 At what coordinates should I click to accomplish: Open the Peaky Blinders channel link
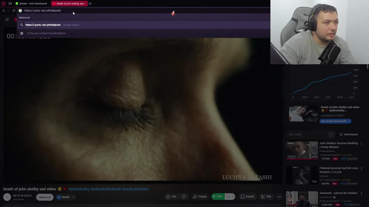point(327,151)
